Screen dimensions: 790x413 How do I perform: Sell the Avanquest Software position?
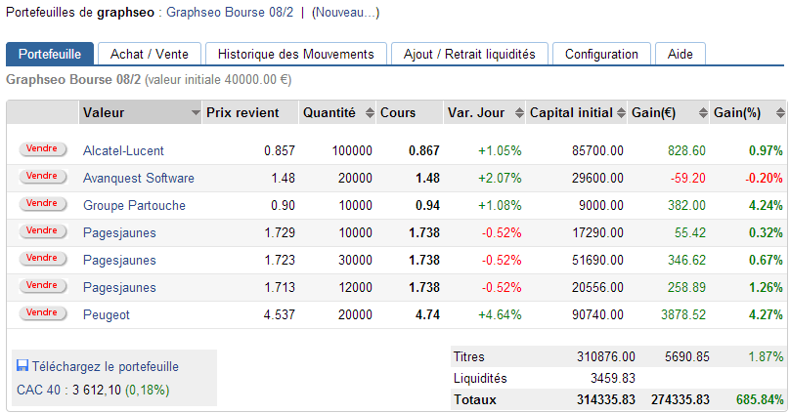click(42, 177)
